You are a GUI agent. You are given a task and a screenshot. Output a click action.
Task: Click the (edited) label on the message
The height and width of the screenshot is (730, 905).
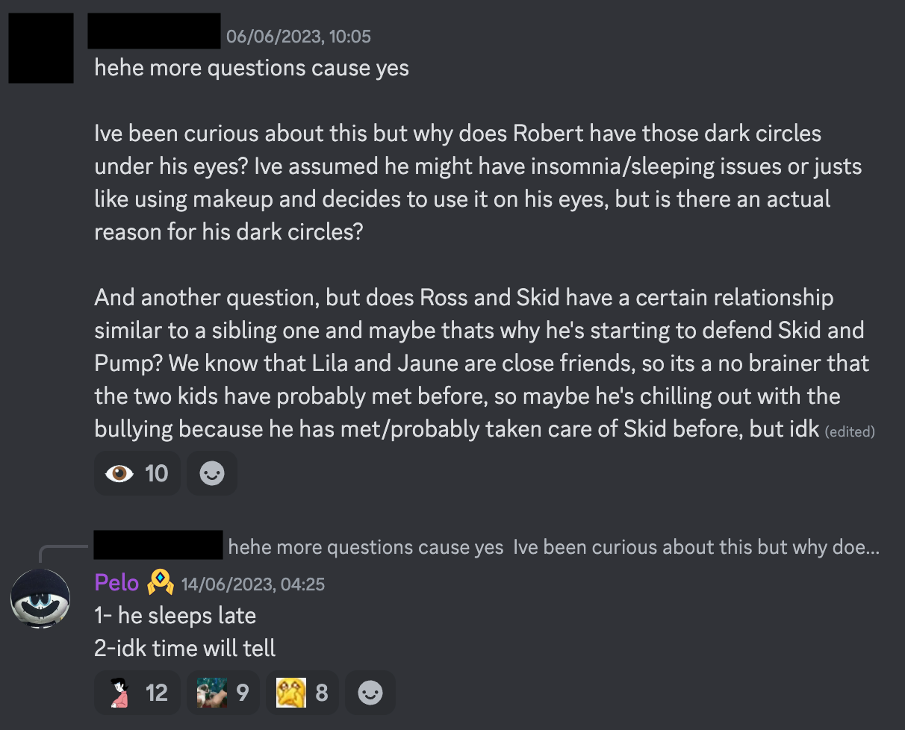[x=850, y=431]
